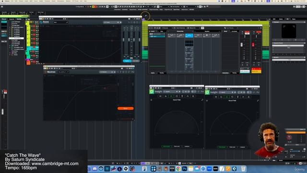Click the blue highlighted button at Ozone bottom right

pos(127,61)
